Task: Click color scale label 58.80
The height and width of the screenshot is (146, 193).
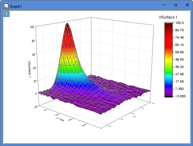Action: [x=179, y=52]
